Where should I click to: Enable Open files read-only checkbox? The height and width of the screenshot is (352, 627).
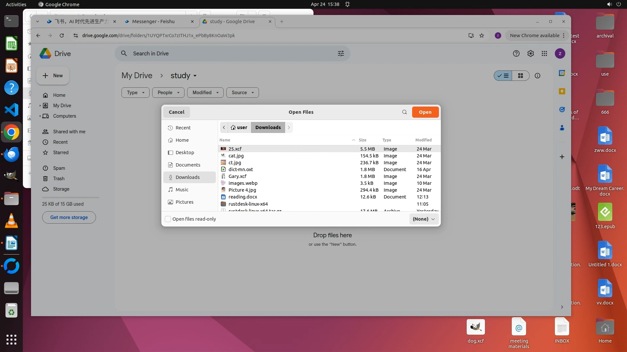click(168, 219)
